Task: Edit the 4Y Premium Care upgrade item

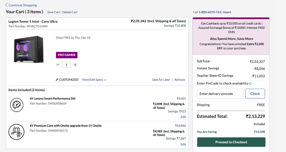Action: coord(183,144)
